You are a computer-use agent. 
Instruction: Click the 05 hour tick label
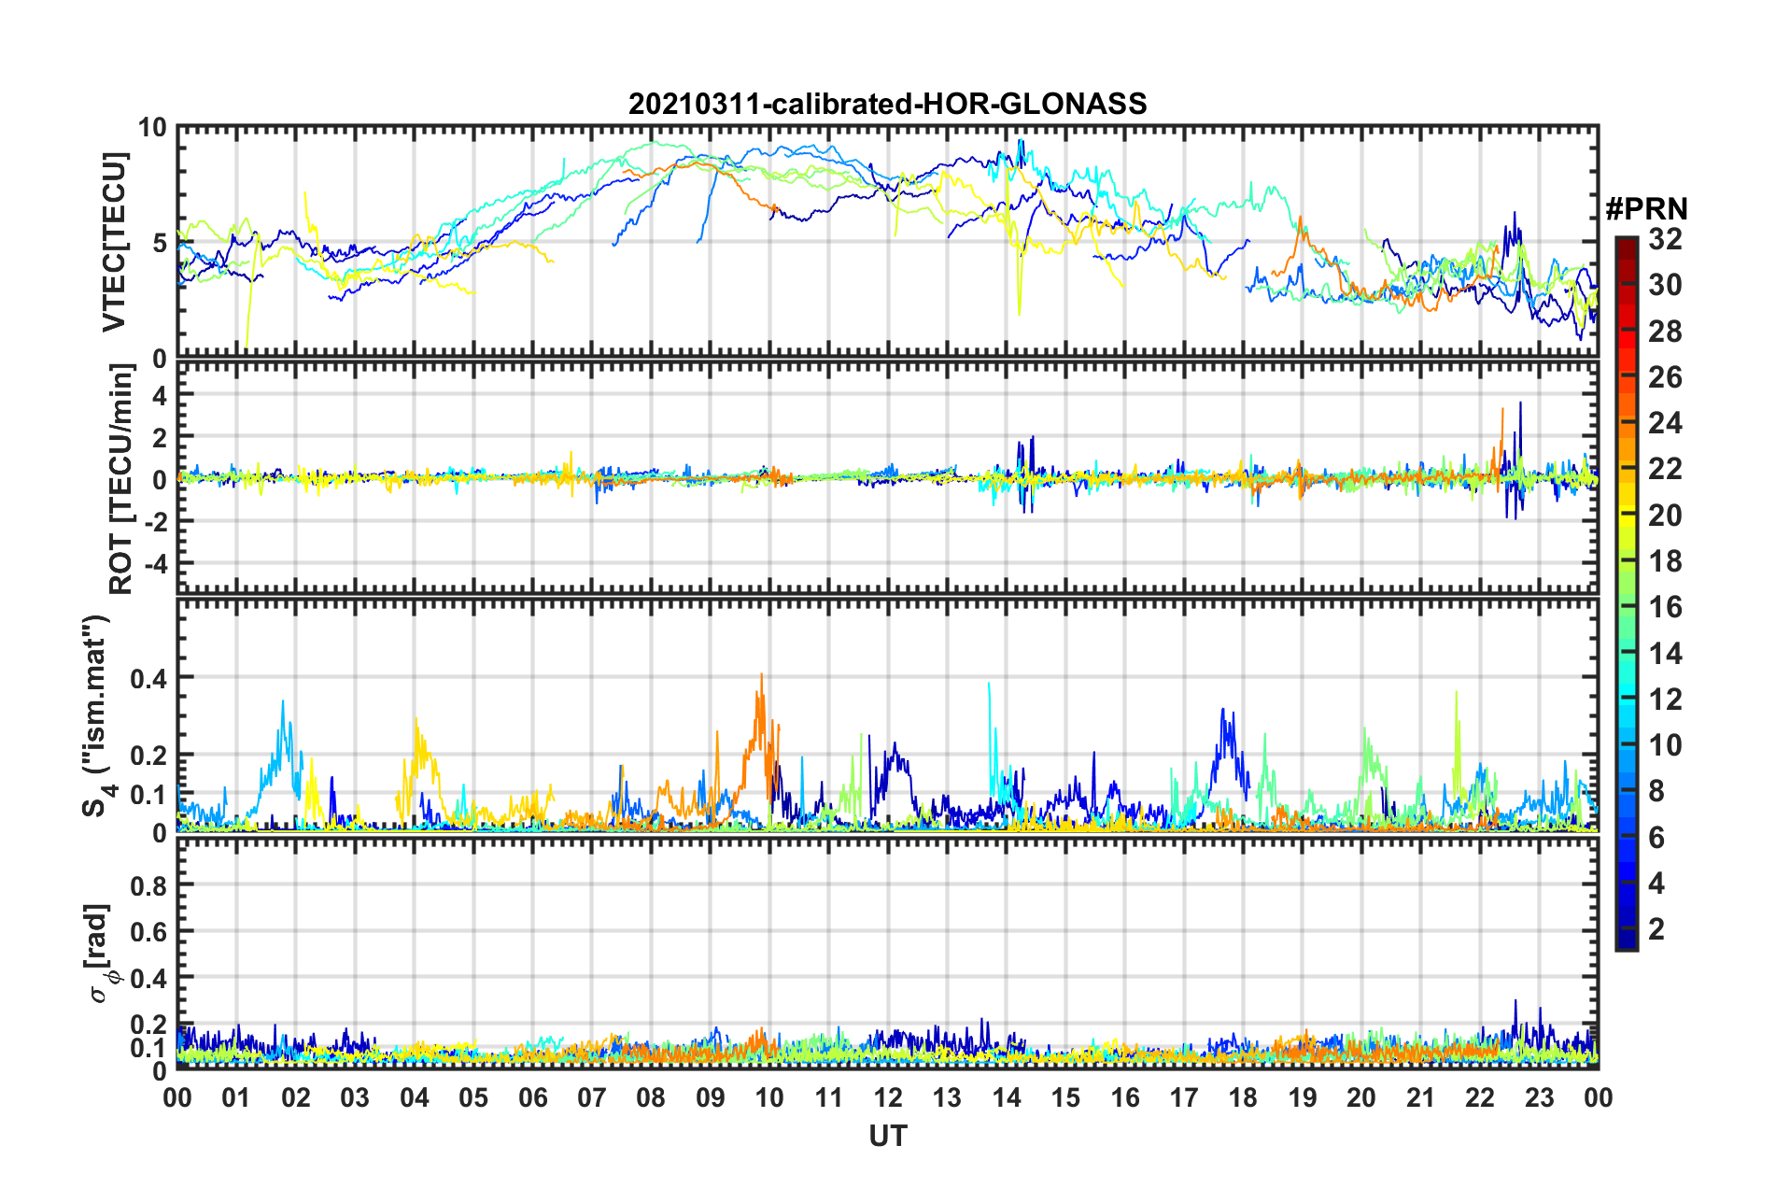[x=473, y=1097]
